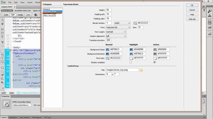Viewport: 213px width, 119px height.
Task: Pick Active Background (top) color swatch
Action: pos(155,50)
